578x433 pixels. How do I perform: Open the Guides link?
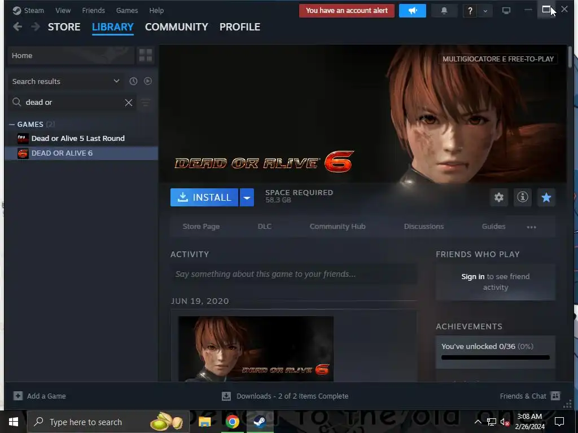pos(493,227)
